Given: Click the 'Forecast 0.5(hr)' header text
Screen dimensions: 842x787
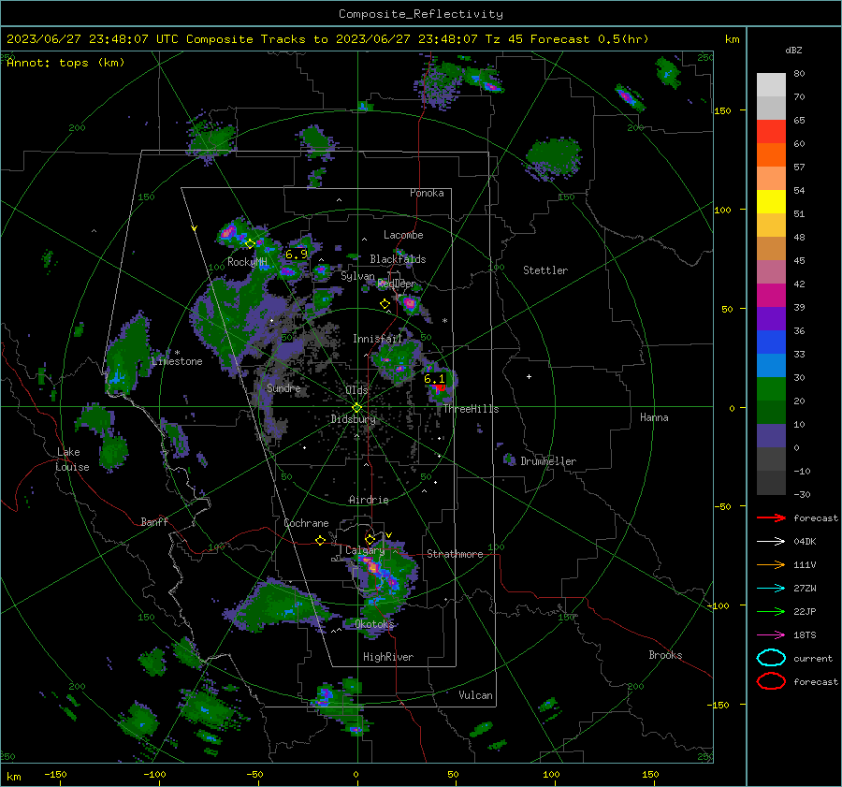Looking at the screenshot, I should click(x=589, y=39).
